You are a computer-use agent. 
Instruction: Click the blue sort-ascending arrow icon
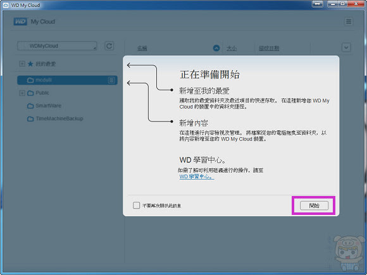(216, 48)
